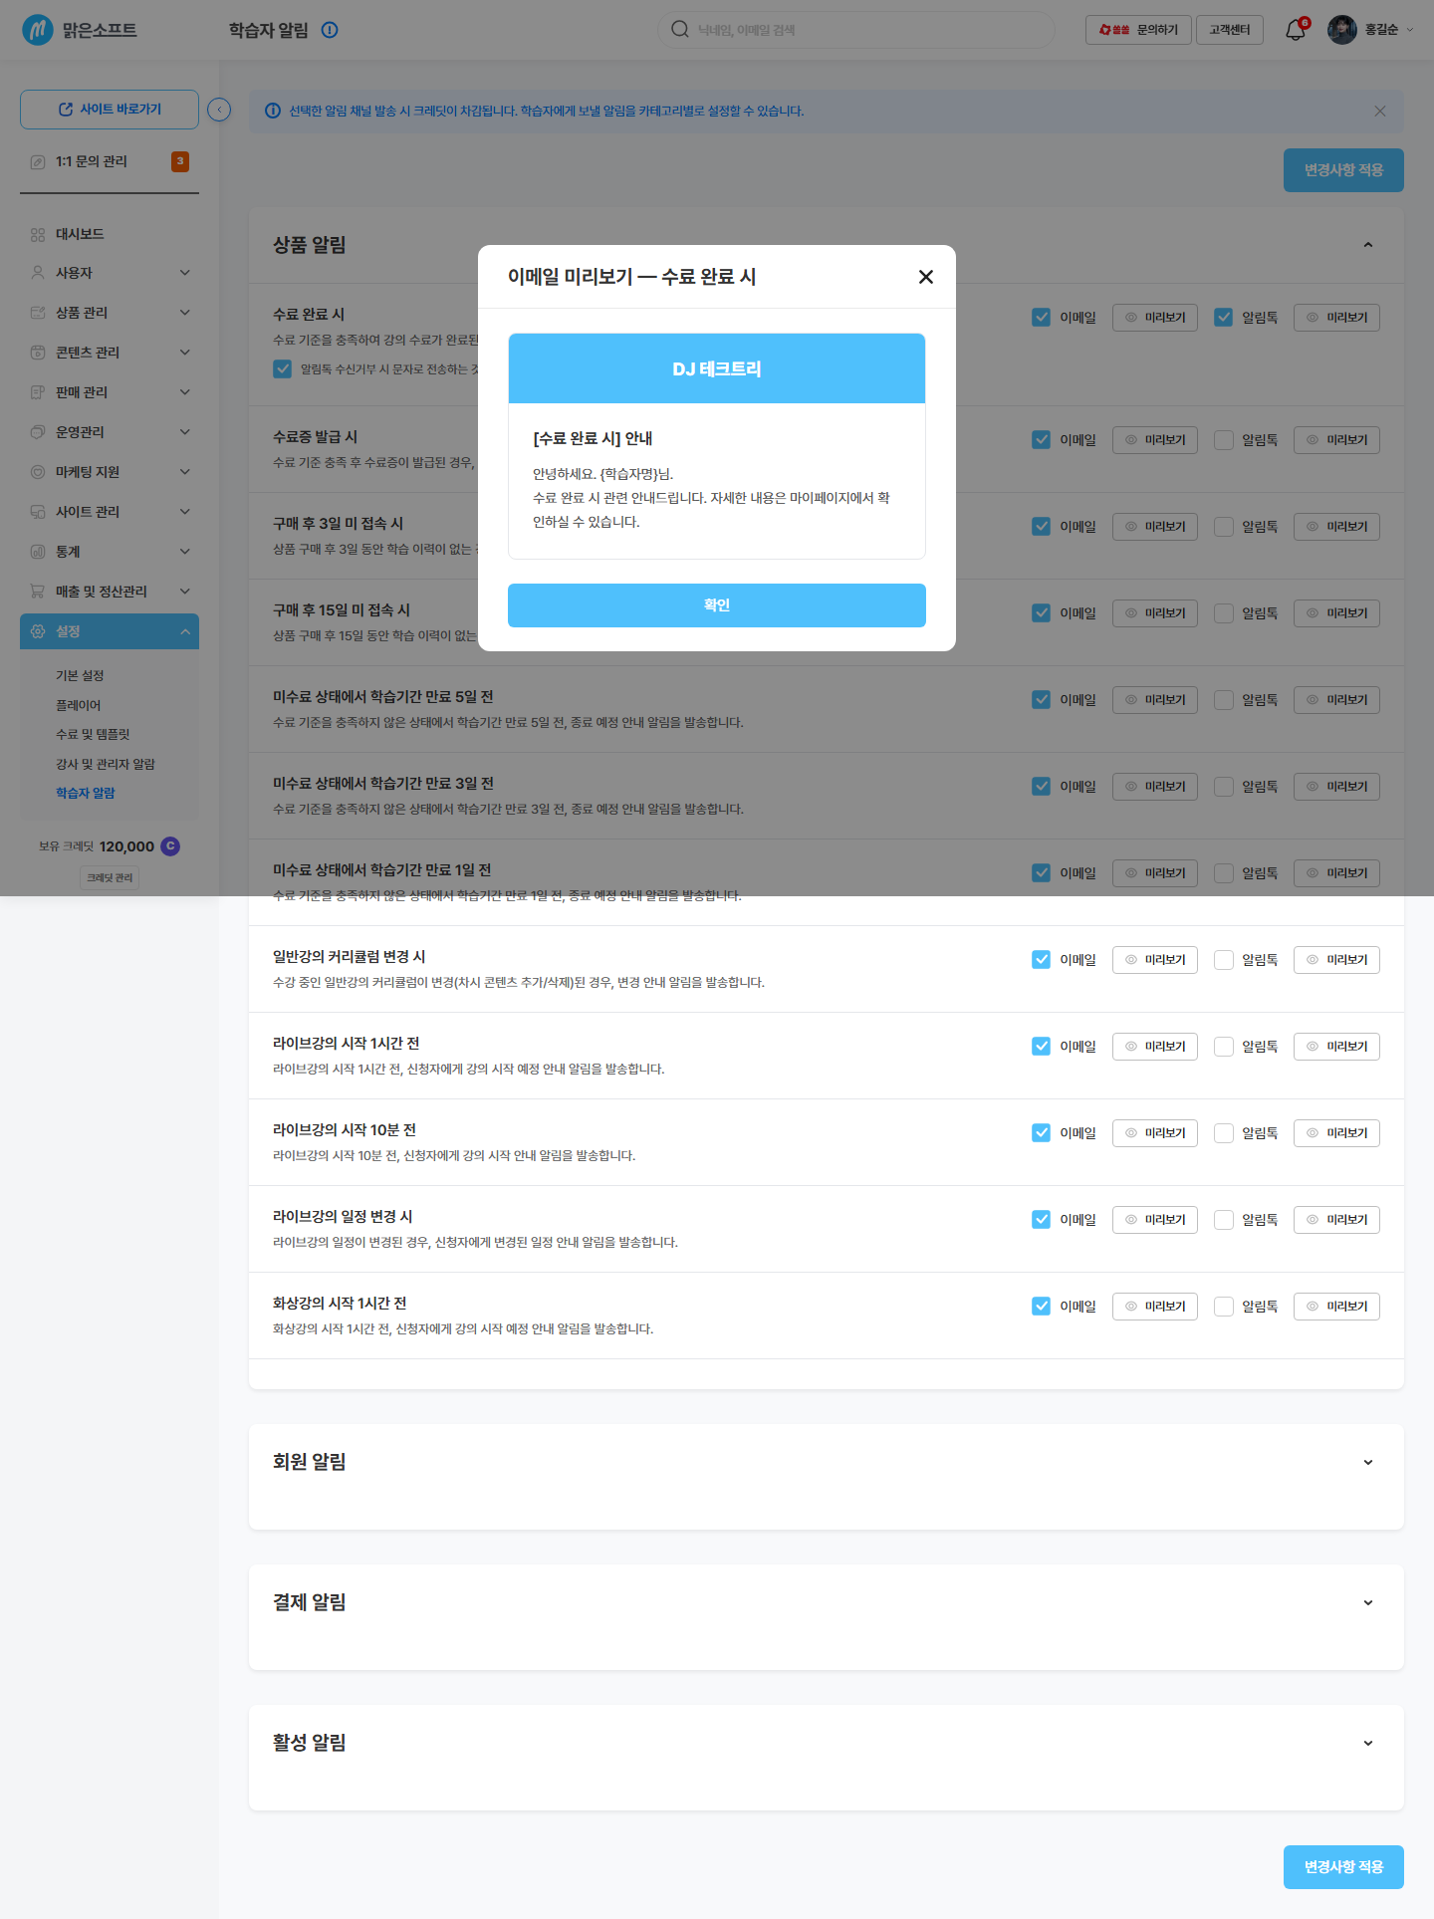Click the info icon beside 학습자 알림 title

click(x=330, y=30)
